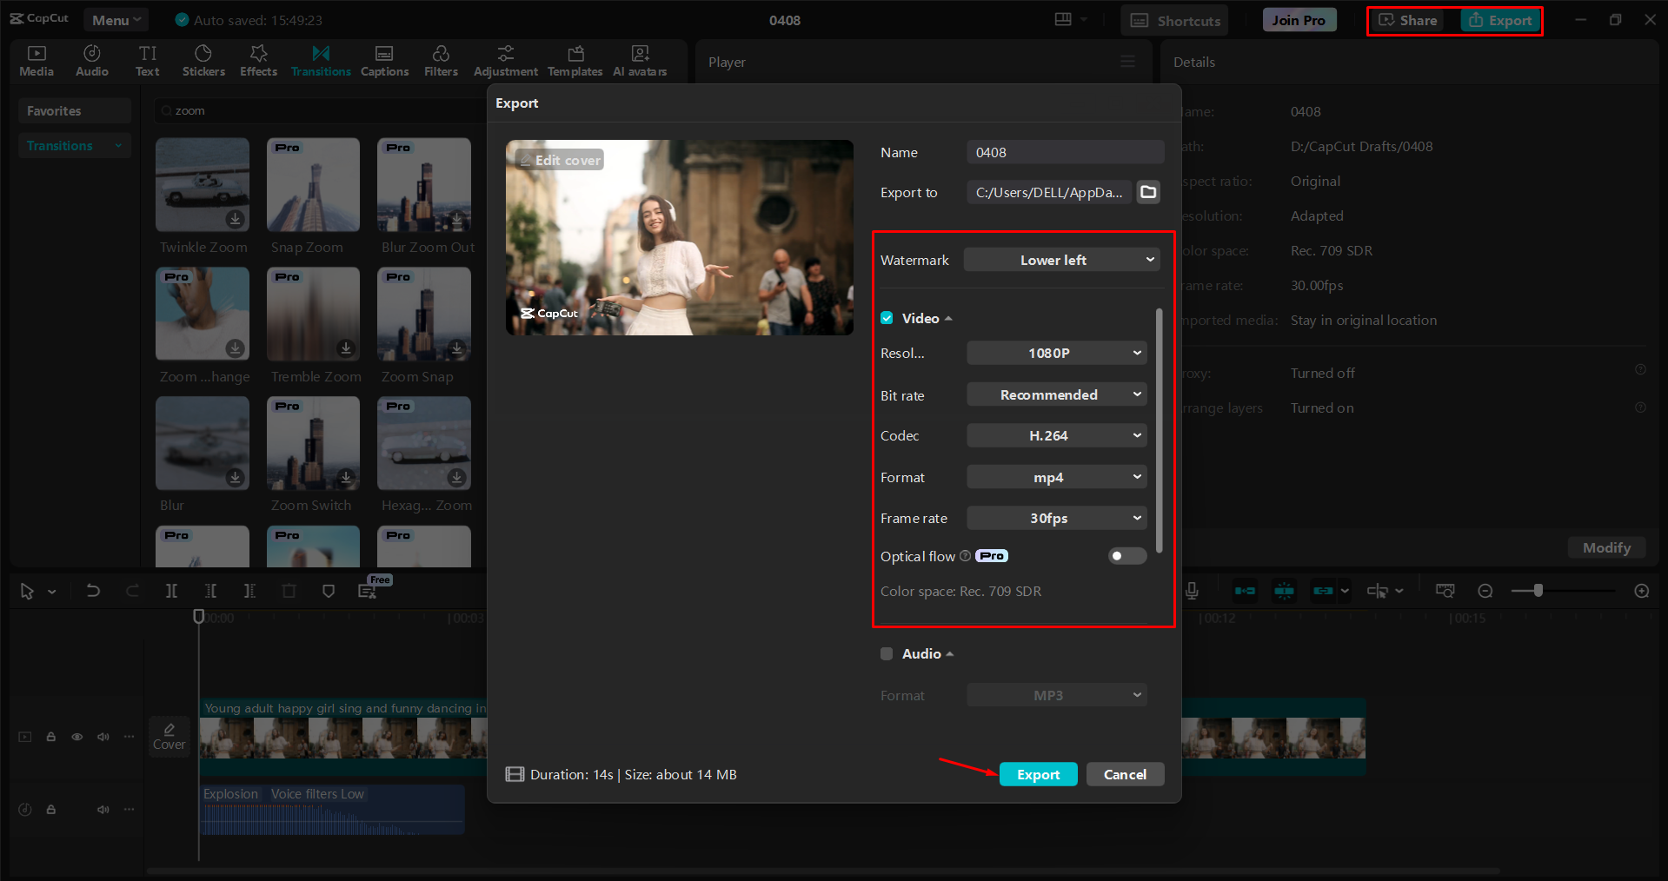Open the Templates panel

pyautogui.click(x=575, y=60)
